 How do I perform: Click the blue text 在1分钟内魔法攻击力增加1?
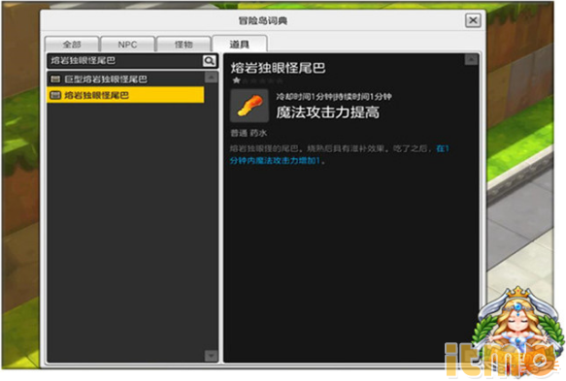(340, 154)
